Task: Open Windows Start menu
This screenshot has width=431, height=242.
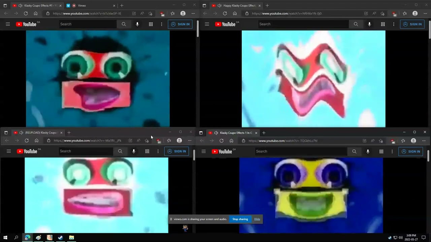Action: [x=5, y=238]
